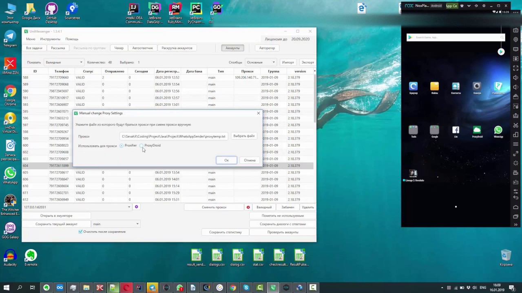Viewport: 522px width, 293px height.
Task: Launch ProxyDroid app in the emulator
Action: 477,131
